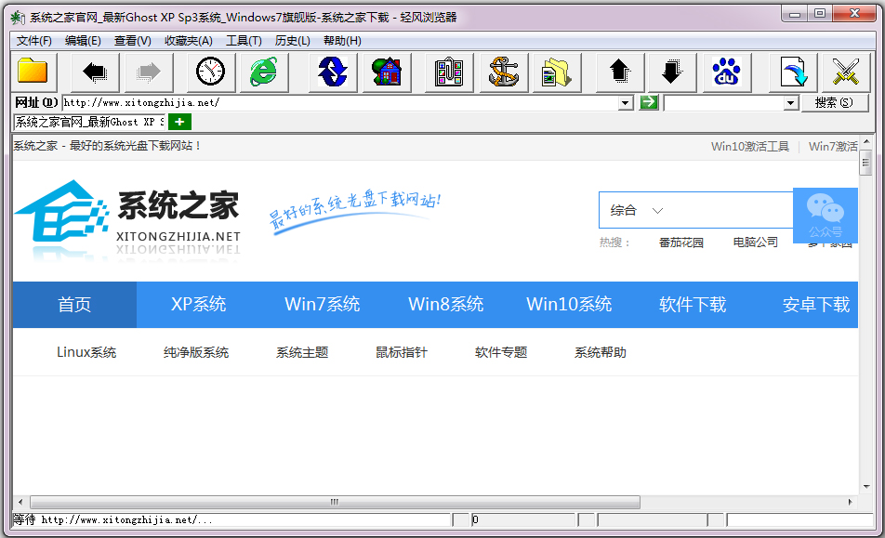Open the 软件专题 link
Screen dimensions: 885x538
coord(501,352)
